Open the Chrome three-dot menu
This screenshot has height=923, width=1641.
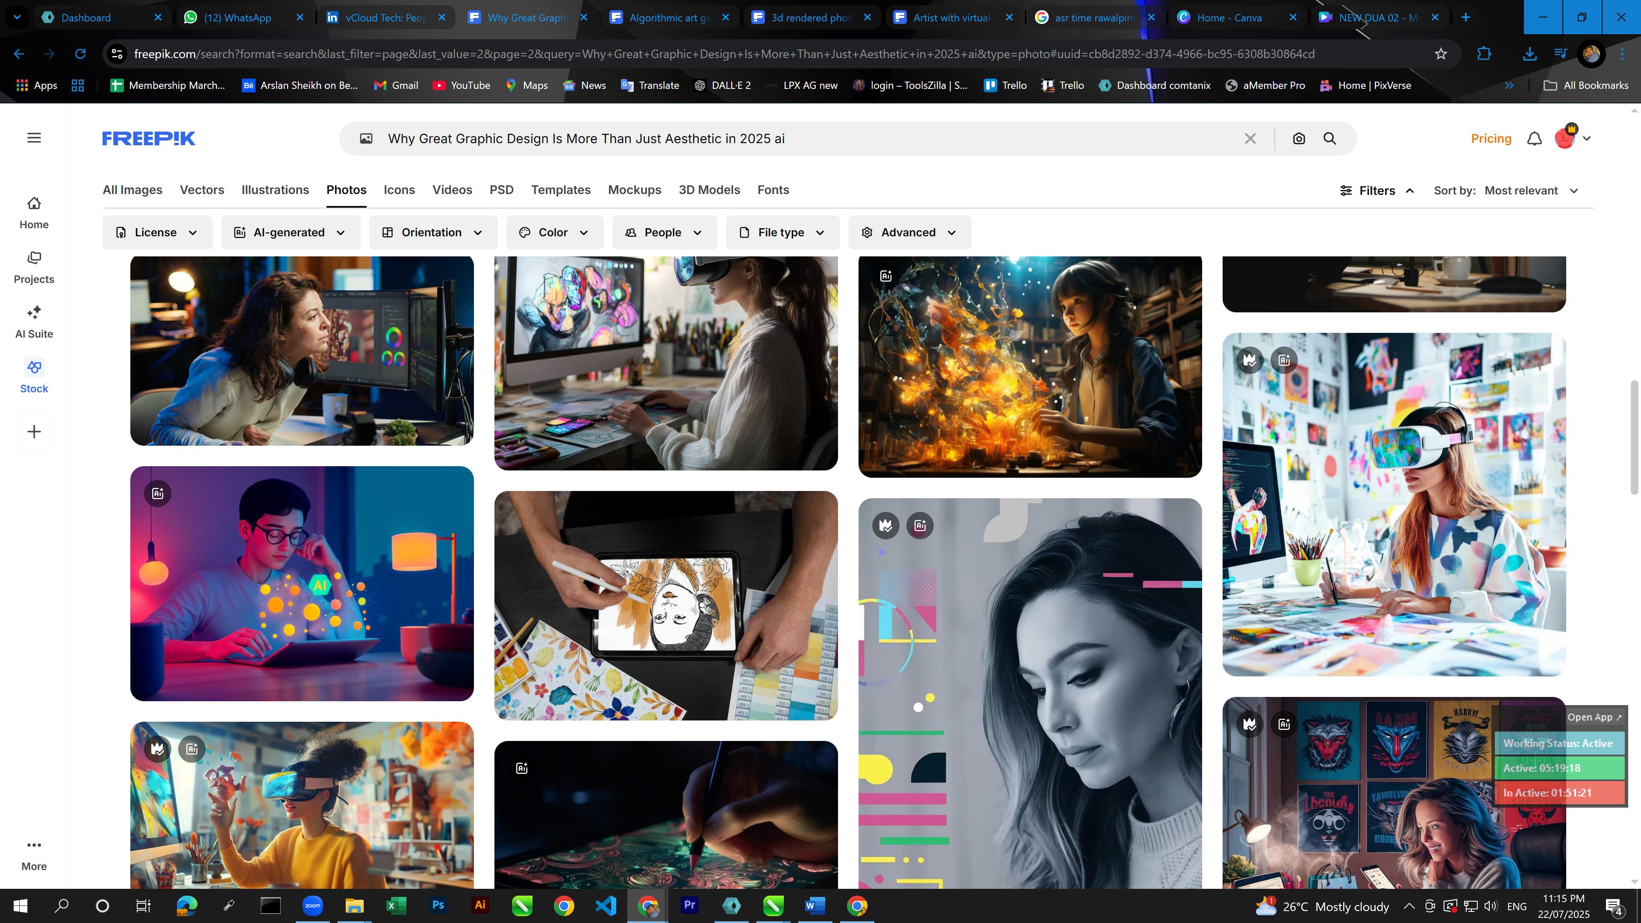(x=1622, y=54)
